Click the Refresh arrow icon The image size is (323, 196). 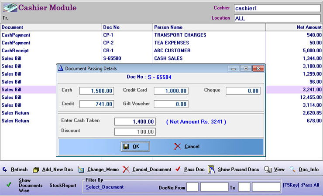pyautogui.click(x=5, y=169)
